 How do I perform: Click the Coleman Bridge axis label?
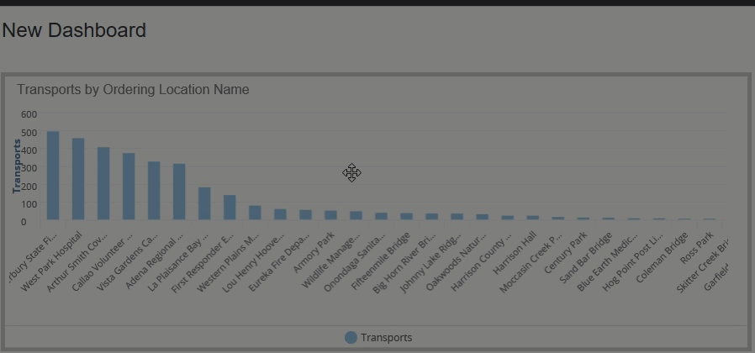tap(665, 256)
